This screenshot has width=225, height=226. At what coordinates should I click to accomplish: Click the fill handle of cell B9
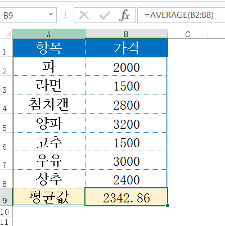[x=167, y=205]
